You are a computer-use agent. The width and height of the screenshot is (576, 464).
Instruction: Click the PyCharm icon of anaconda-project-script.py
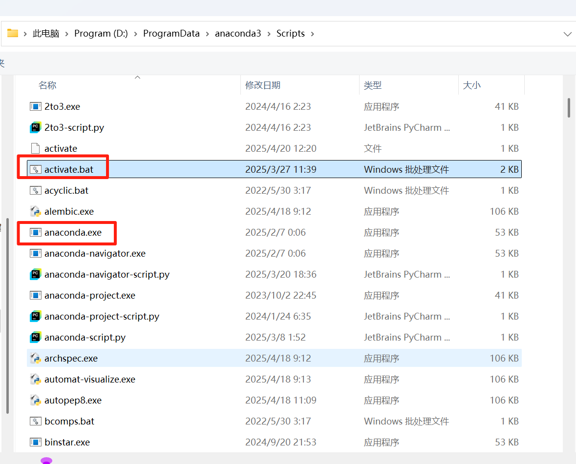(x=35, y=316)
